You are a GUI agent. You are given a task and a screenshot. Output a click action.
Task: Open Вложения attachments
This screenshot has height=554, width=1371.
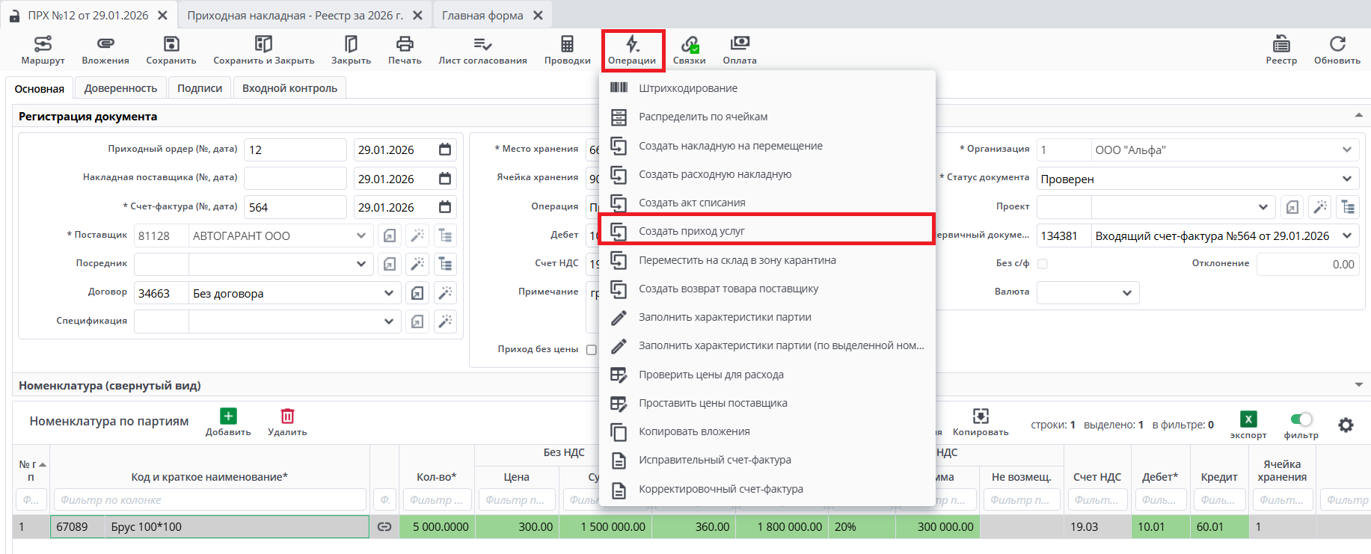[x=105, y=50]
